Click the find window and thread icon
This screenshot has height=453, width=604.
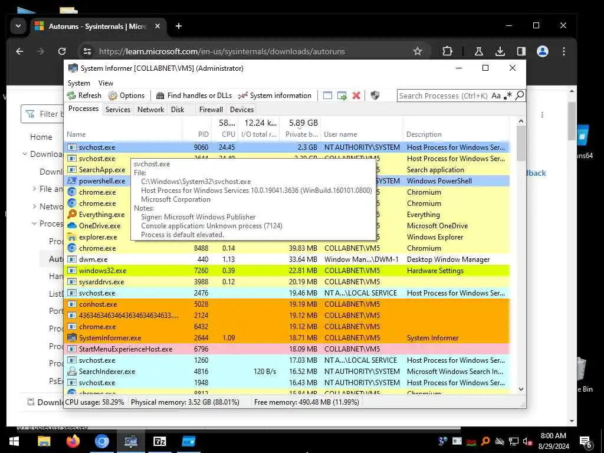342,96
